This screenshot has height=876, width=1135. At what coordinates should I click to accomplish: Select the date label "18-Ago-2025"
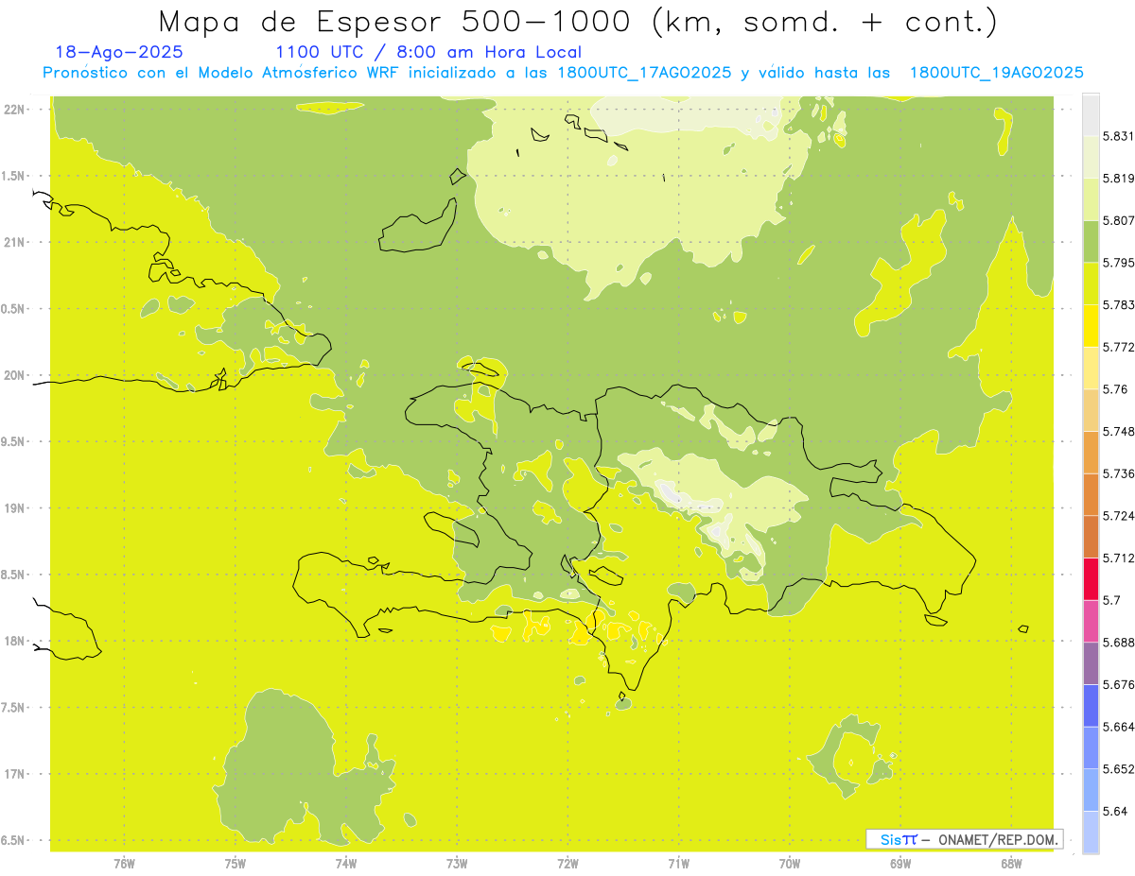(119, 52)
